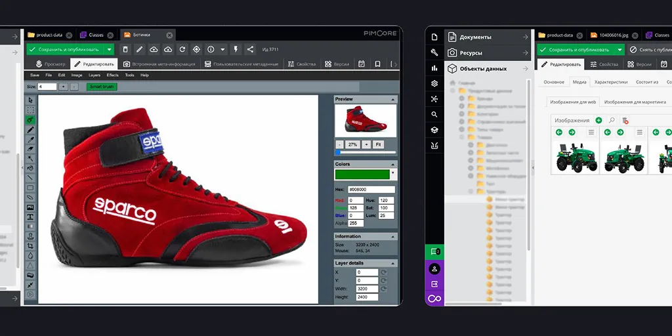Click the Smart brush button
672x336 pixels.
pos(102,87)
